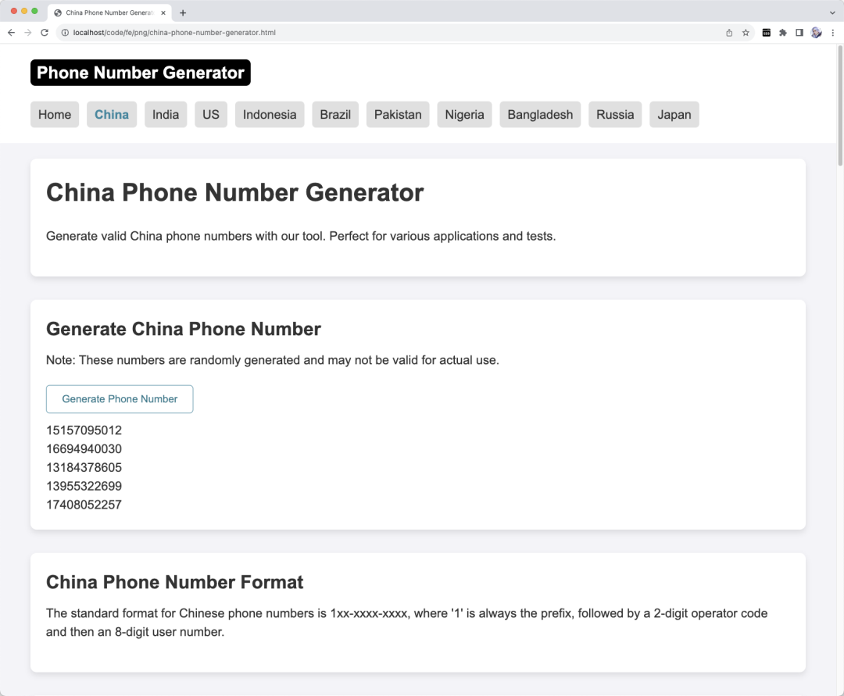Click the Phone Number Generator logo

pyautogui.click(x=141, y=73)
